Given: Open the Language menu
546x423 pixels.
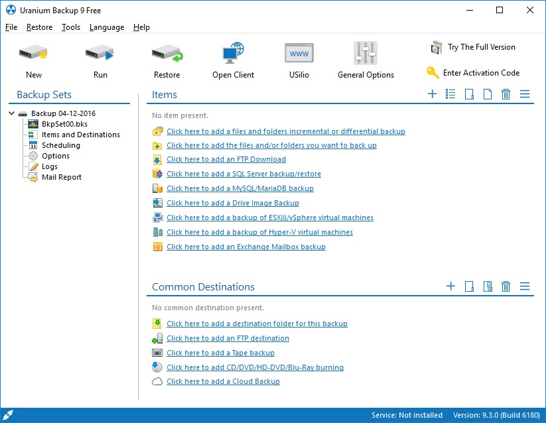Looking at the screenshot, I should pos(106,27).
